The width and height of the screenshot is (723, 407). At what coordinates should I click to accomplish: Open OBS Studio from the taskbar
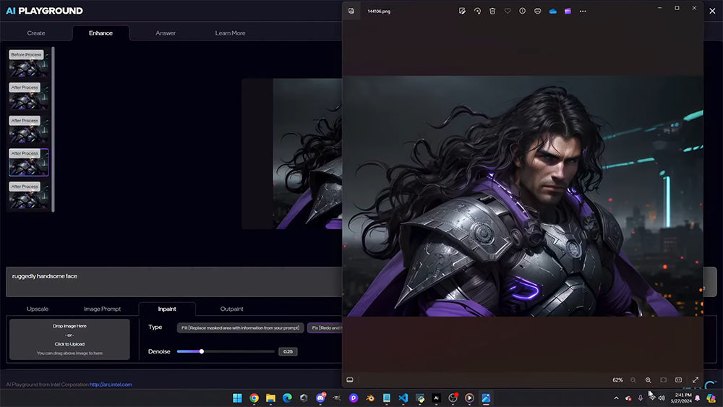point(453,398)
